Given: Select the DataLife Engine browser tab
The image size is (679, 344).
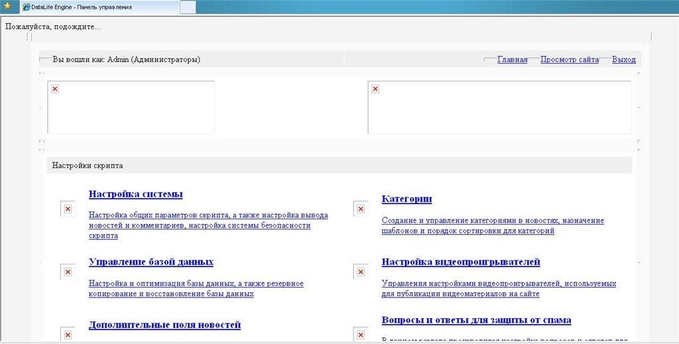Looking at the screenshot, I should (x=99, y=7).
